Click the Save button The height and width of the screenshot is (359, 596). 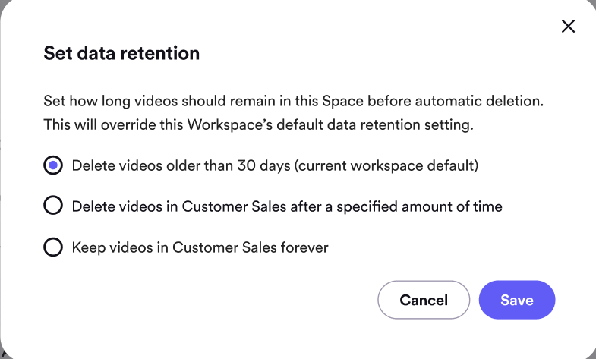coord(517,300)
